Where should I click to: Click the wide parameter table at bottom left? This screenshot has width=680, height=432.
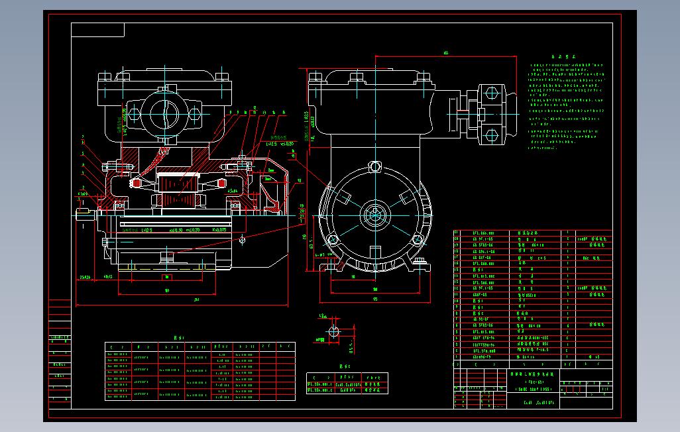coord(200,371)
